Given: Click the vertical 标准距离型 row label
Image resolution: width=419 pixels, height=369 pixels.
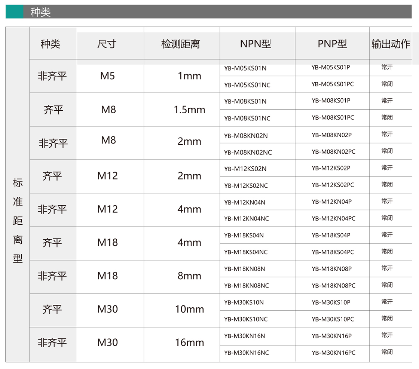Looking at the screenshot, I should [18, 221].
